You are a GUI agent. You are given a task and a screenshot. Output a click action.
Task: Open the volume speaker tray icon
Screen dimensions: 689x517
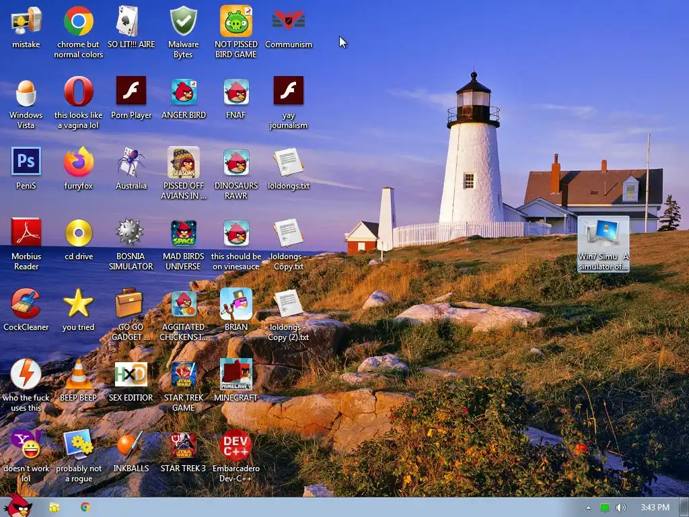tap(620, 508)
